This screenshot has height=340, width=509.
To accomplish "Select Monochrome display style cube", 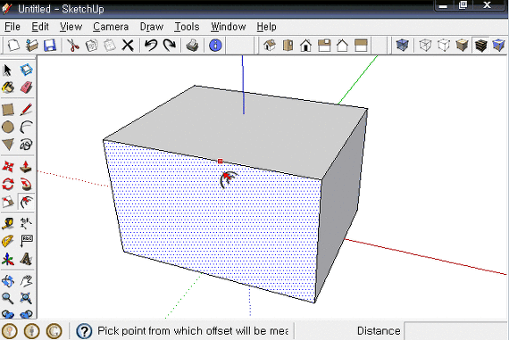I will click(498, 46).
